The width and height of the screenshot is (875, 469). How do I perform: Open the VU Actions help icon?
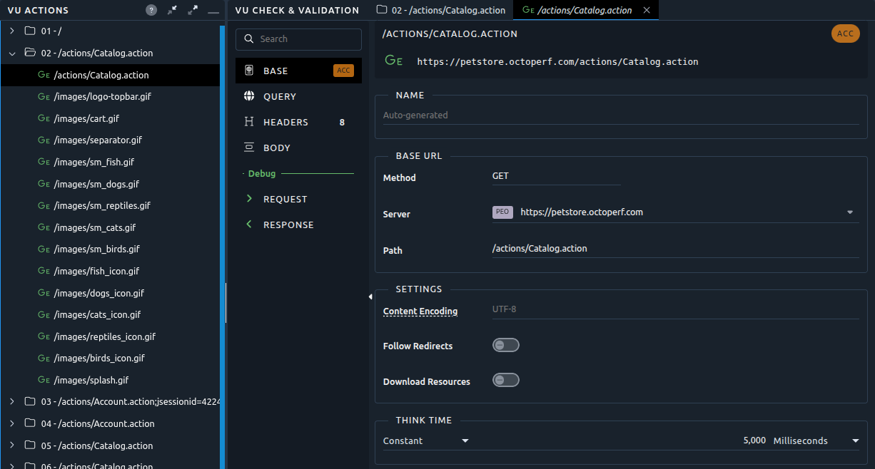click(151, 10)
